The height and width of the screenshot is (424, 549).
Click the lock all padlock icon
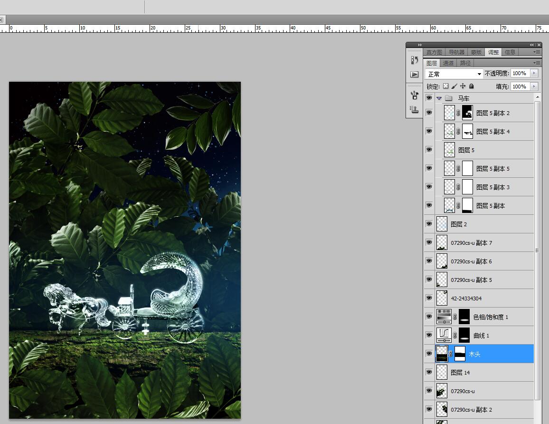pos(471,86)
